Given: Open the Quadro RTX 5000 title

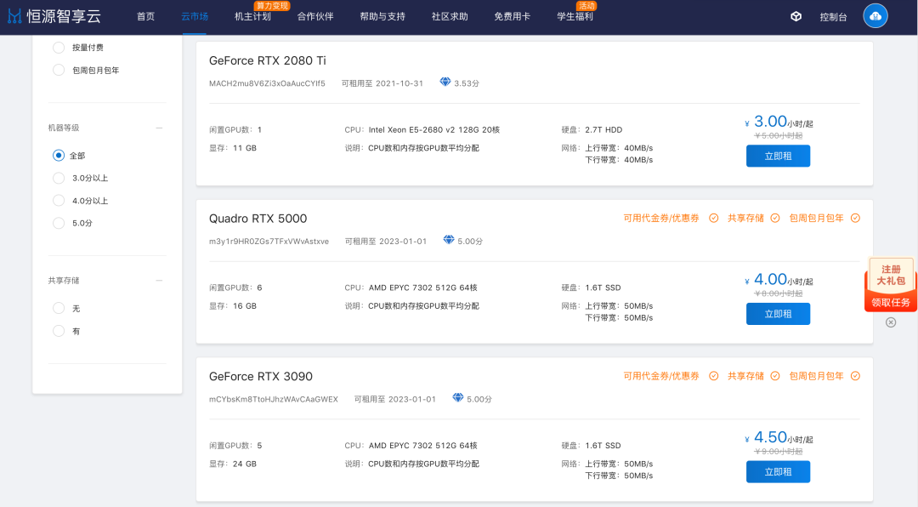Looking at the screenshot, I should (258, 219).
